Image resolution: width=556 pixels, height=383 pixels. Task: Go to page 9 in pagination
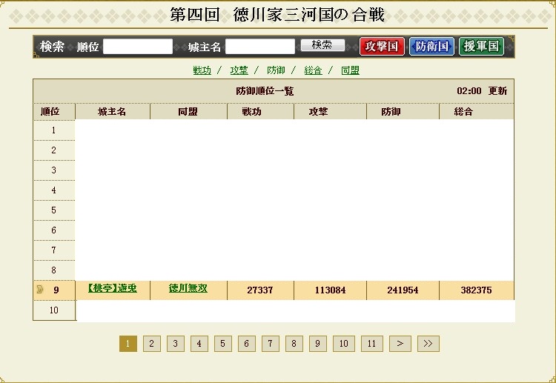[x=318, y=344]
